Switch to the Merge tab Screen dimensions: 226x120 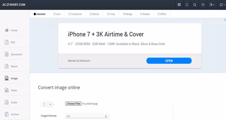click(127, 14)
